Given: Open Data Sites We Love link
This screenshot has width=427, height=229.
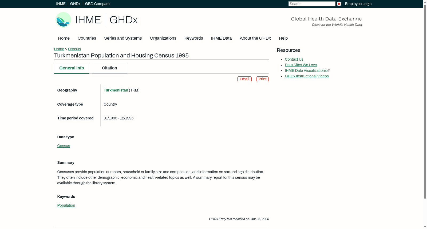Looking at the screenshot, I should click(x=301, y=65).
